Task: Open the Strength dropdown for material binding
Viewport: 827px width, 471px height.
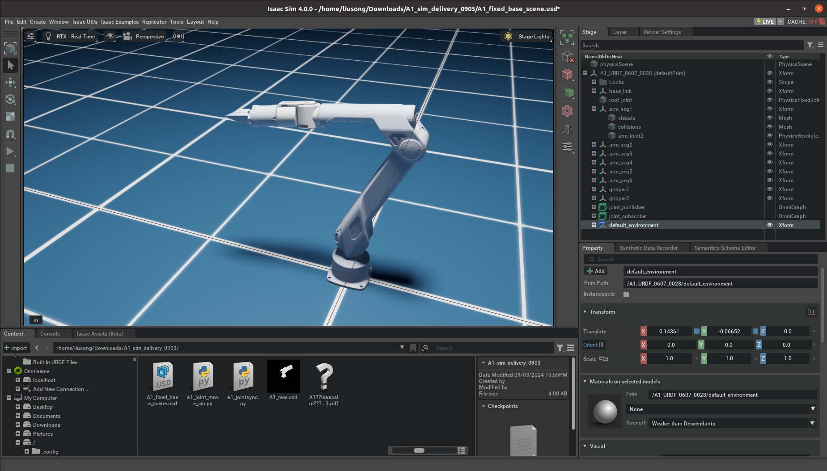Action: pos(732,424)
